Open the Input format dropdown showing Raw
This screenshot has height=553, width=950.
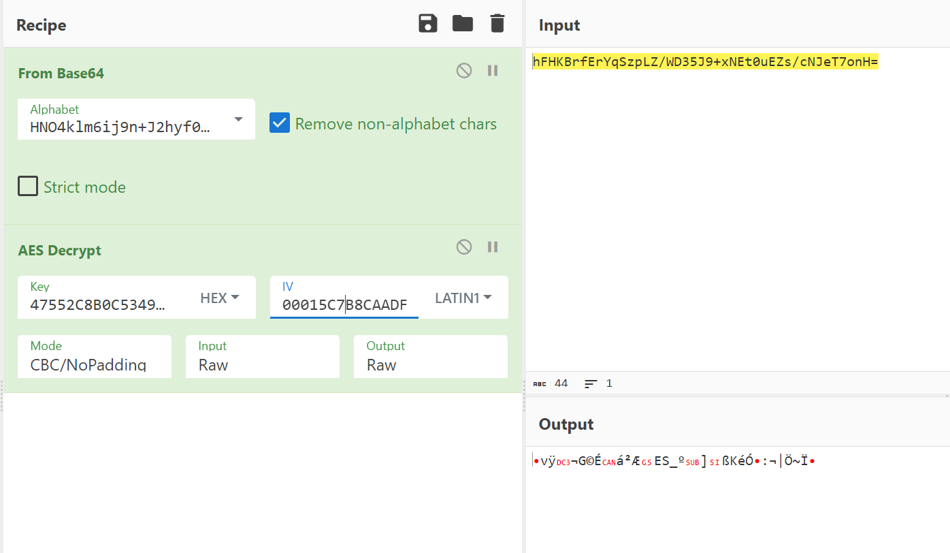[x=263, y=356]
